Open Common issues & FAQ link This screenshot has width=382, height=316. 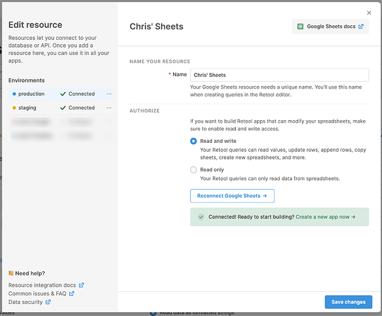point(37,294)
